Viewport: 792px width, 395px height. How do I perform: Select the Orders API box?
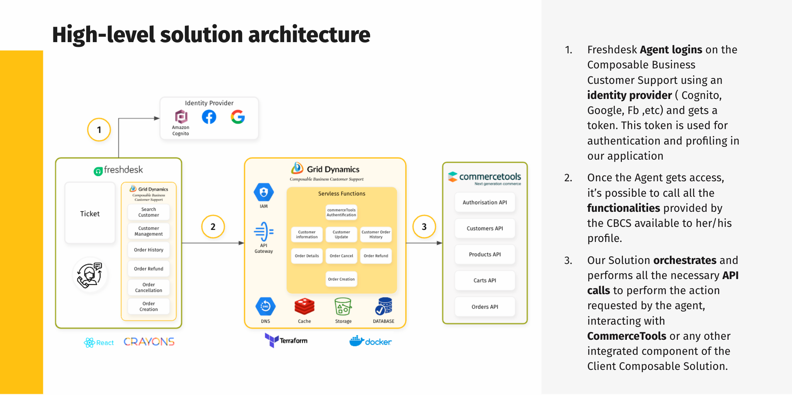point(485,307)
